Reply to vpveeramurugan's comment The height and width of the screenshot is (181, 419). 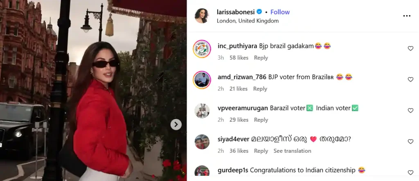tap(261, 120)
